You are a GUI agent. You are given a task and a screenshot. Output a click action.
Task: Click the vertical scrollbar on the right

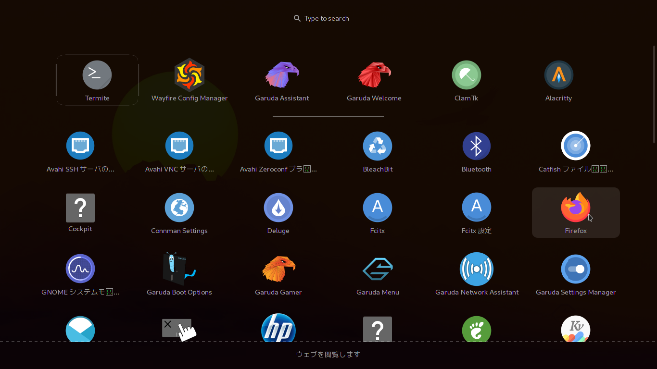(x=654, y=94)
